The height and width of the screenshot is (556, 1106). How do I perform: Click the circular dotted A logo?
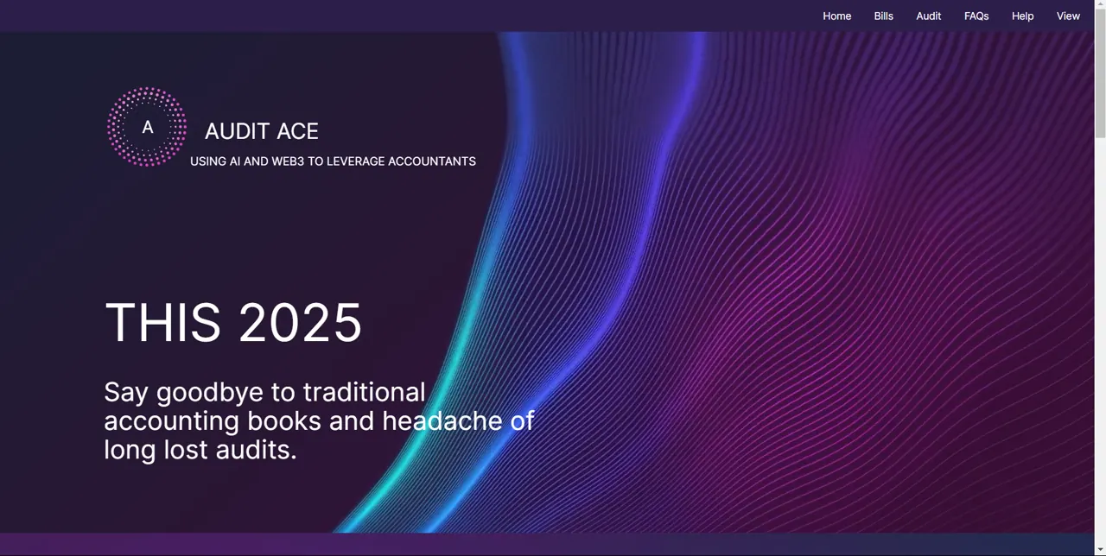[x=147, y=127]
